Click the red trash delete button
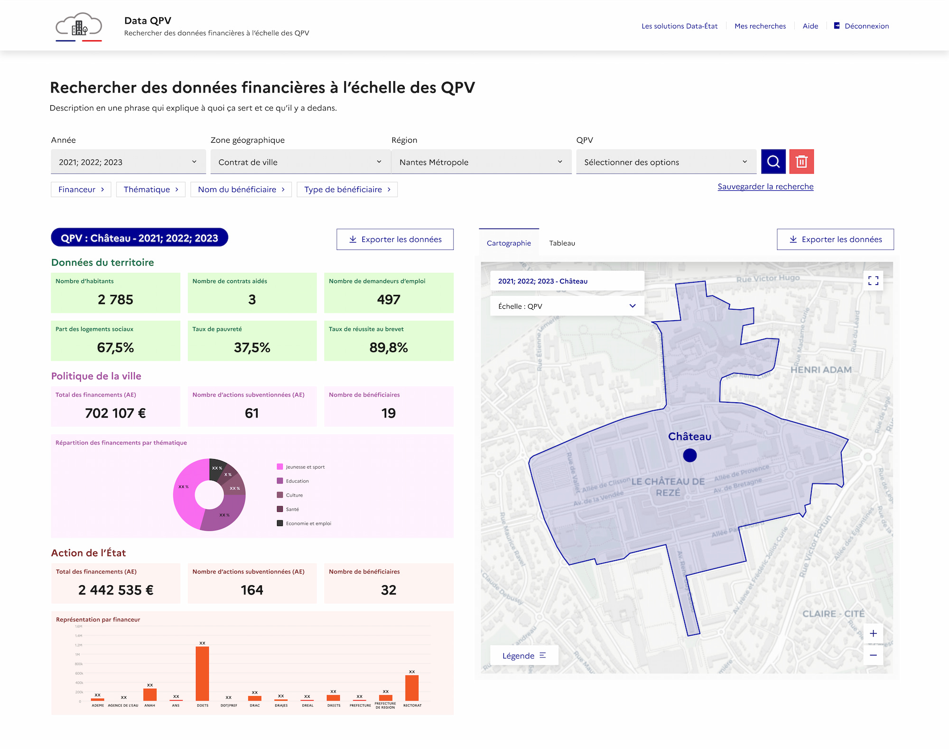 [801, 162]
